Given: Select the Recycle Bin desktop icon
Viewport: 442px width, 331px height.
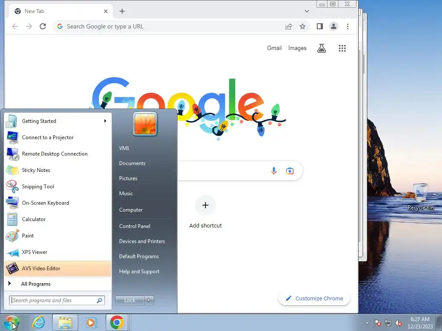Looking at the screenshot, I should point(420,197).
